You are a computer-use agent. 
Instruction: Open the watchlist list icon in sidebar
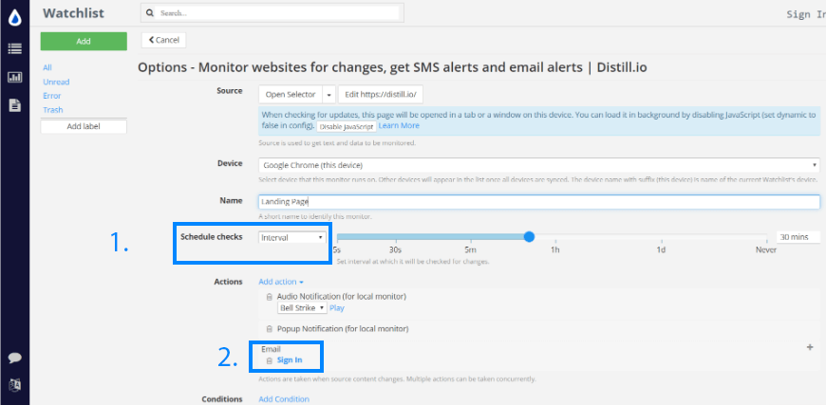pyautogui.click(x=14, y=48)
